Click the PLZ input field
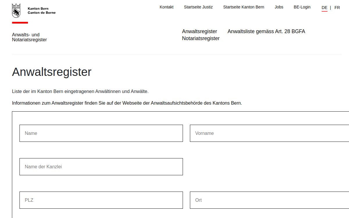 click(x=101, y=200)
